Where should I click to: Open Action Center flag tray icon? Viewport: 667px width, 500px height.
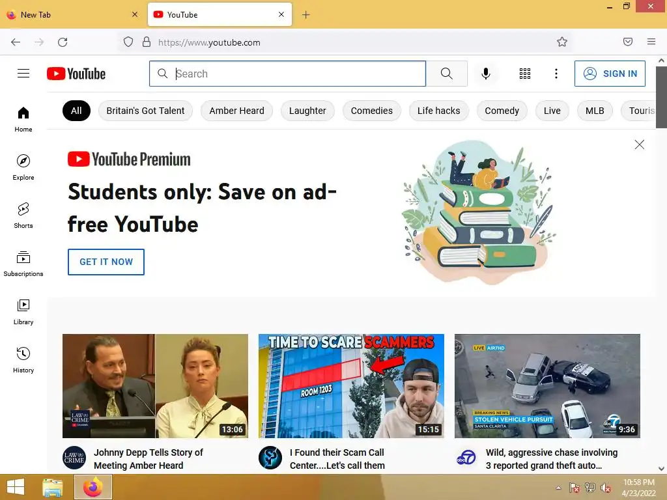point(575,488)
